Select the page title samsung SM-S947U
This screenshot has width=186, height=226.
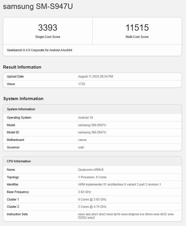(x=38, y=6)
